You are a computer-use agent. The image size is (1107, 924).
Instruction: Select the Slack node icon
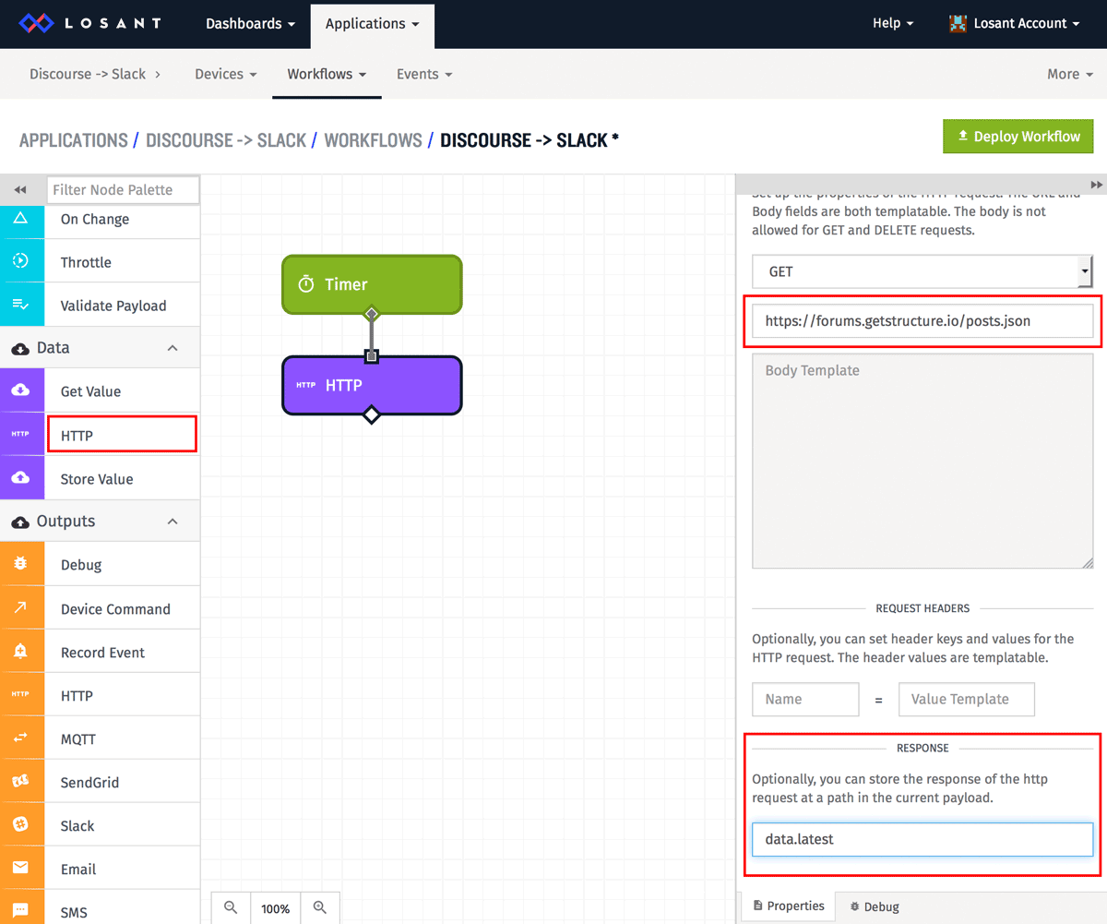pos(21,824)
